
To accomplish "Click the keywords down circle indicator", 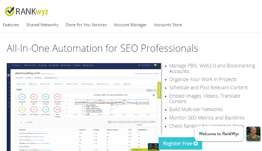I will tap(34, 97).
